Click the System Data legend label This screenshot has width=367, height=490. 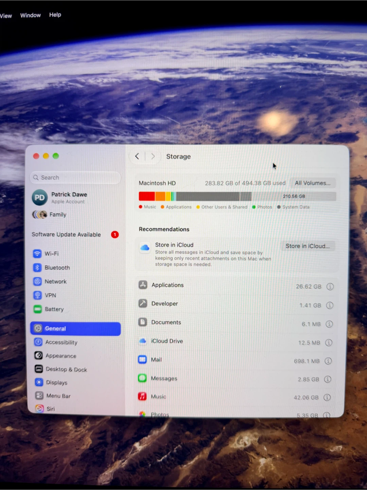296,207
